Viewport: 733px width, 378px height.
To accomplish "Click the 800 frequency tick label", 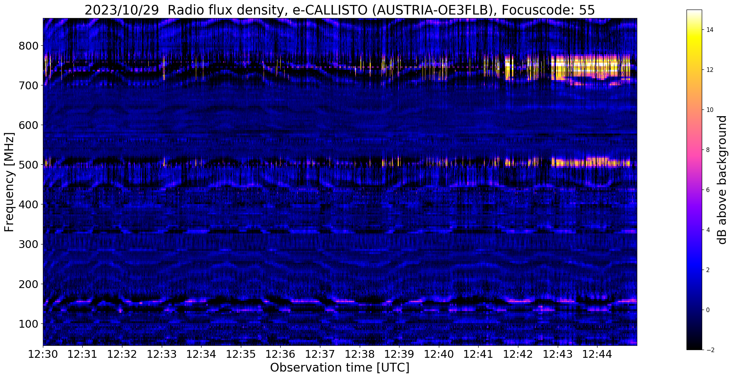I will point(28,46).
